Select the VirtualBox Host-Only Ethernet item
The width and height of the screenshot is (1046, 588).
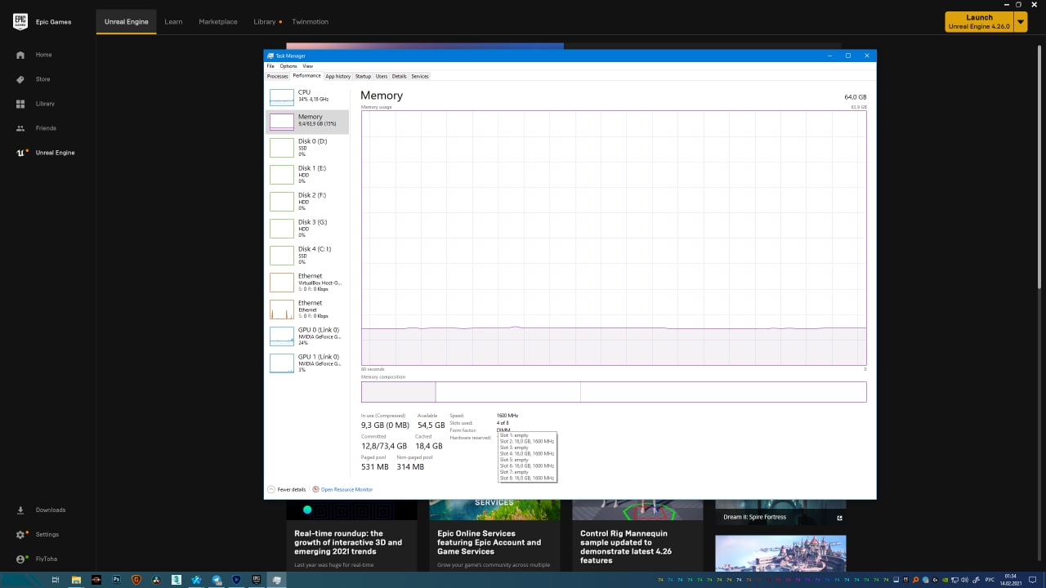[x=307, y=282]
